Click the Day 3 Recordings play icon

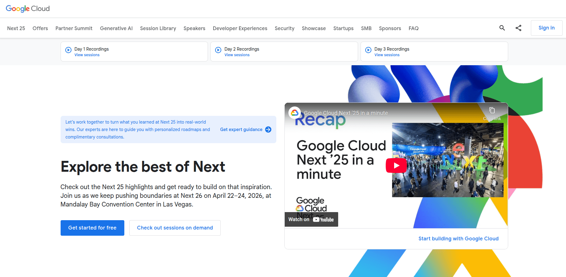[368, 50]
